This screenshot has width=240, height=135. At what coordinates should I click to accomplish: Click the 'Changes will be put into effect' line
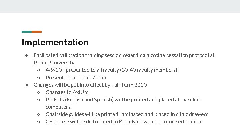click(90, 85)
